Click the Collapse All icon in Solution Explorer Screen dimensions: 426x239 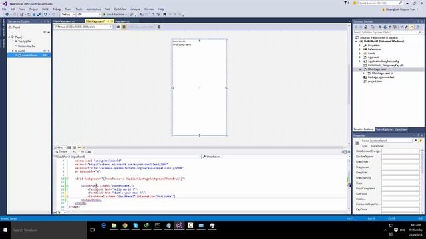390,27
